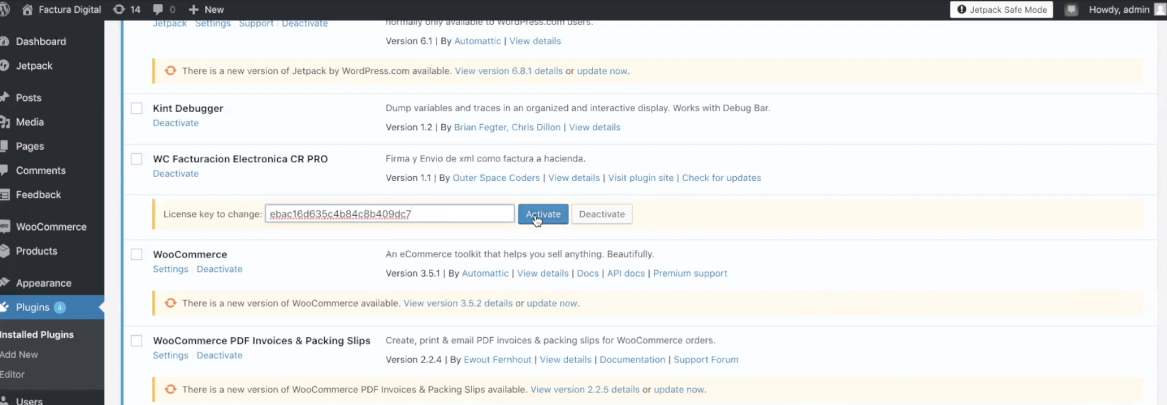Open PDF Invoices Support Forum link
This screenshot has height=405, width=1167.
(706, 360)
